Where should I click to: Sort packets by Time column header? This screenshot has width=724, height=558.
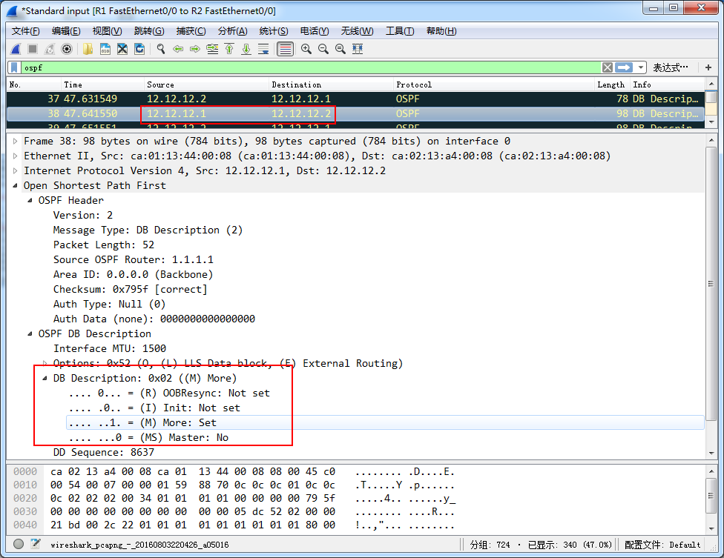pos(102,85)
